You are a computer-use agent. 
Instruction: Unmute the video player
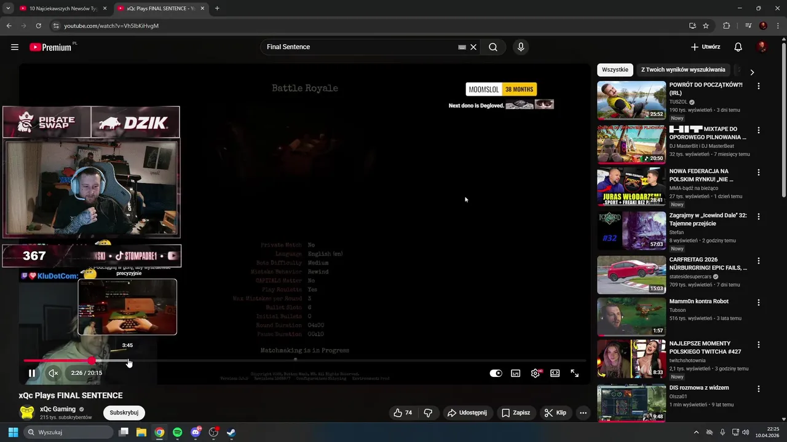53,373
